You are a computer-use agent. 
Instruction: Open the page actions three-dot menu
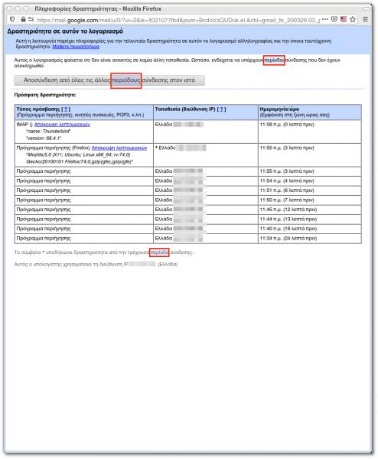(x=325, y=19)
